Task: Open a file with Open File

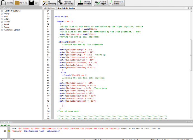Action: [x=21, y=3]
